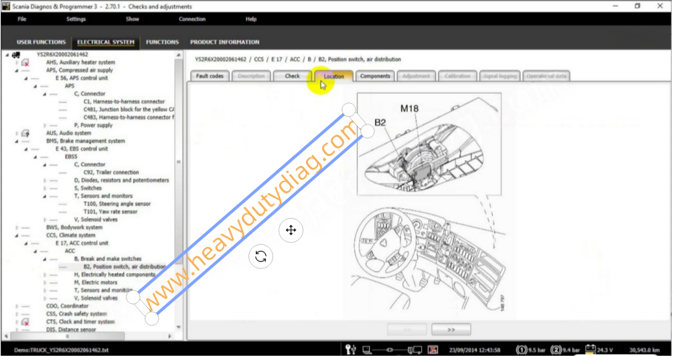Image resolution: width=673 pixels, height=356 pixels.
Task: Click the brake circuit 2 pressure icon
Action: [556, 349]
